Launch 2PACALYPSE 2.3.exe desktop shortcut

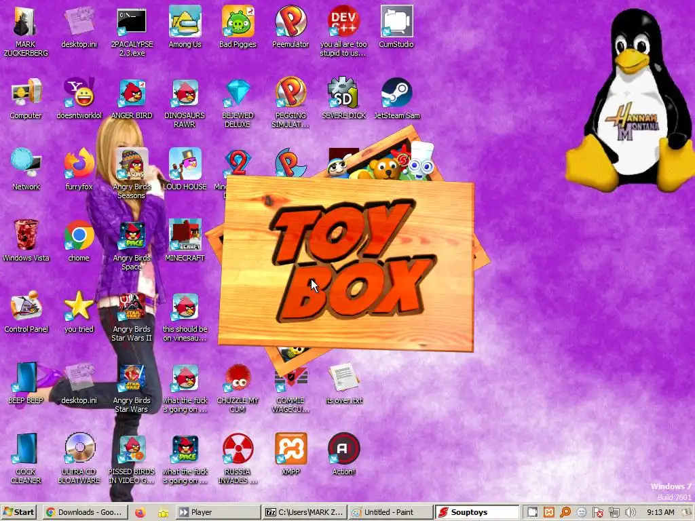click(132, 22)
